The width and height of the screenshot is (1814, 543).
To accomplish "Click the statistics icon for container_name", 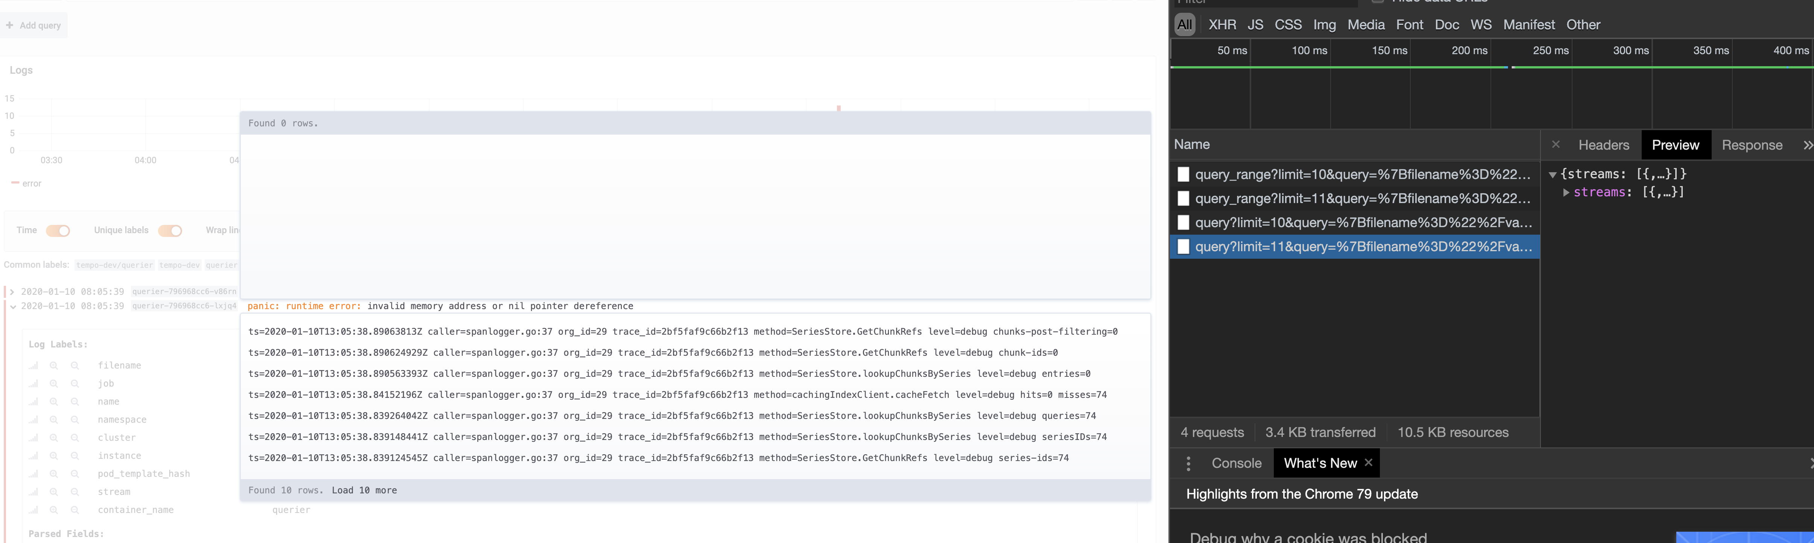I will click(33, 509).
